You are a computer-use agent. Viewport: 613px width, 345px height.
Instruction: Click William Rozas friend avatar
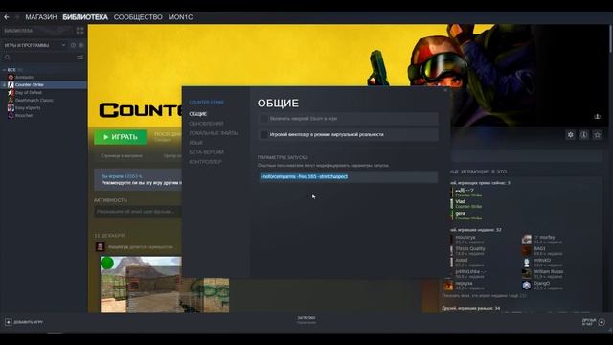[x=527, y=274]
